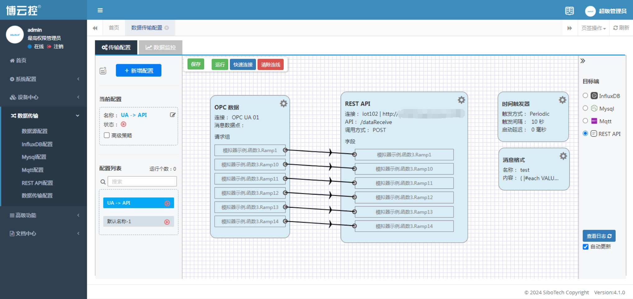633x299 pixels.
Task: Click the 超级管理员 user avatar
Action: coord(590,11)
